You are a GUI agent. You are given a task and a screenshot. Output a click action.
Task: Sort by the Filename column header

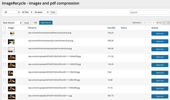[x=32, y=28]
